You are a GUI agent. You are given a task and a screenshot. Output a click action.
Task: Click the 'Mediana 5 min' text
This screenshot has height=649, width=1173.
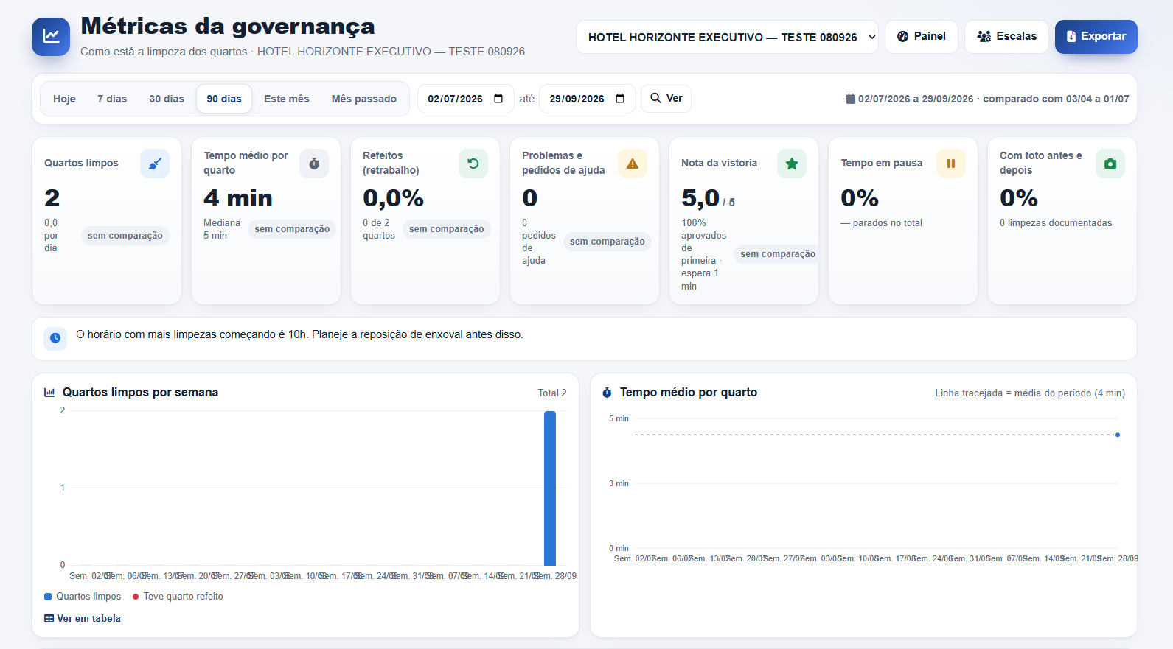click(222, 229)
